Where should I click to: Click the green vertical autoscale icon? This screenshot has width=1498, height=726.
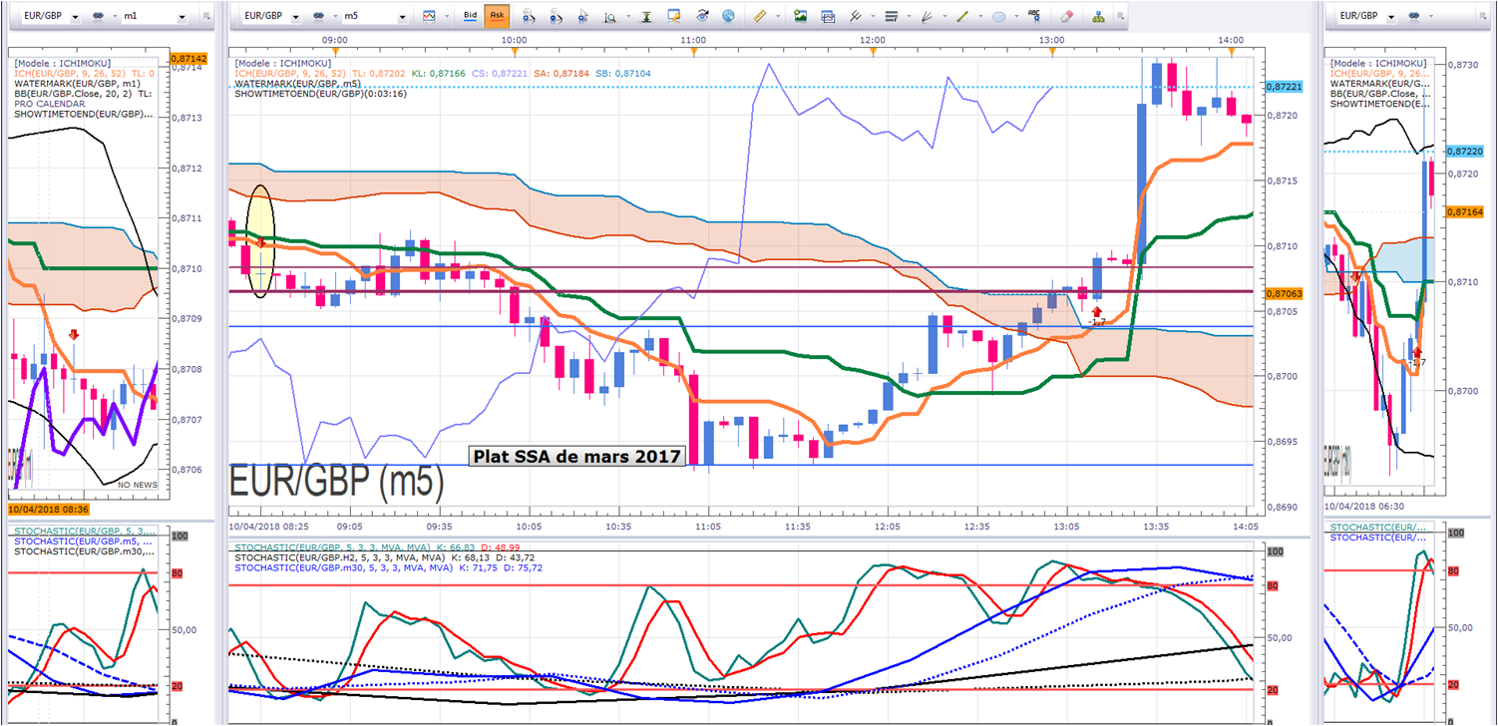pos(646,16)
